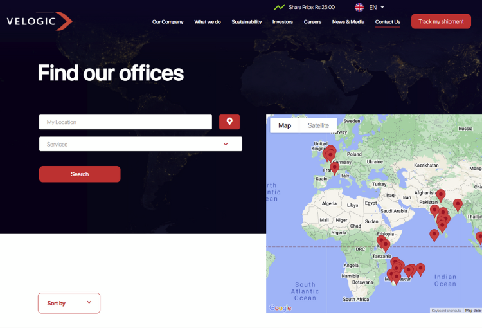This screenshot has height=328, width=482.
Task: Switch map to Satellite view
Action: tap(318, 125)
